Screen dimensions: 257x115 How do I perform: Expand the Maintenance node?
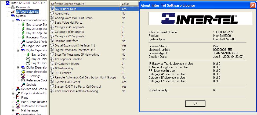click(13, 110)
